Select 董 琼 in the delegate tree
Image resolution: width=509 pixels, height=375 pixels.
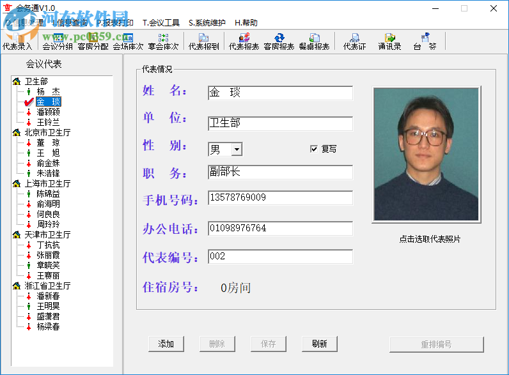click(48, 142)
